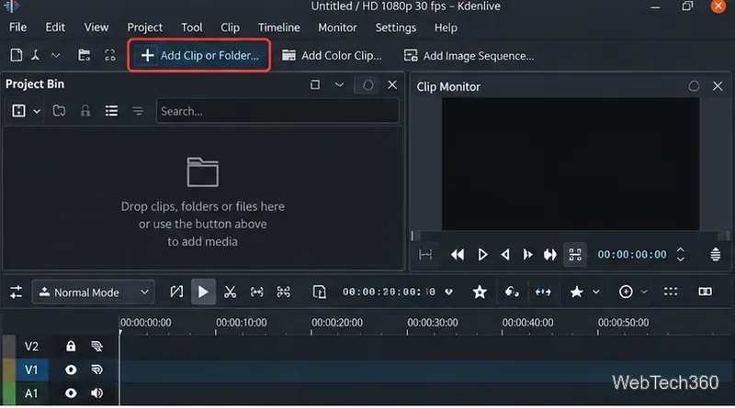Open the View menu
Image resolution: width=735 pixels, height=408 pixels.
(96, 28)
